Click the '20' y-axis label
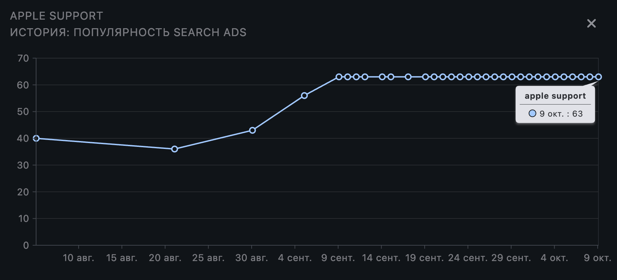The height and width of the screenshot is (280, 617). pyautogui.click(x=23, y=192)
